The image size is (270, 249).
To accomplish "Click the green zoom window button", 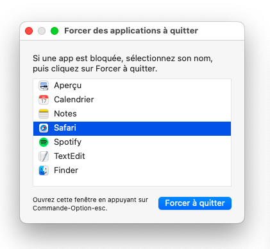I will coord(55,31).
